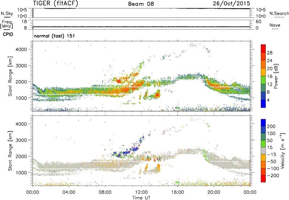Click the '20:00' time axis tick label

click(x=214, y=192)
